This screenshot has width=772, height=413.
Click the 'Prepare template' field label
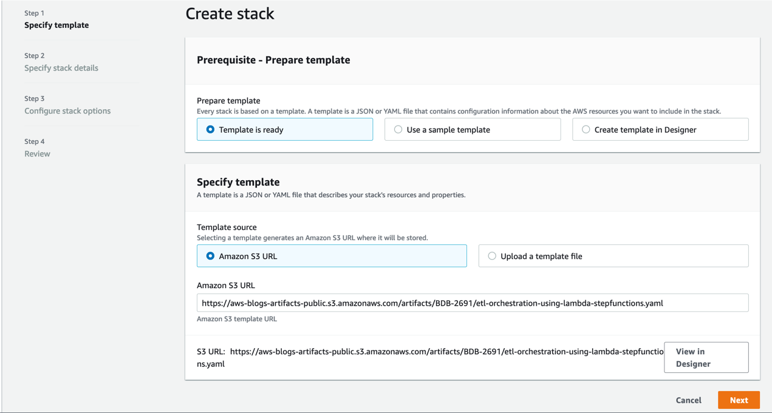[x=228, y=101]
